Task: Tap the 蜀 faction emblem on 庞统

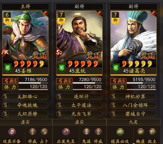Action: click(61, 68)
